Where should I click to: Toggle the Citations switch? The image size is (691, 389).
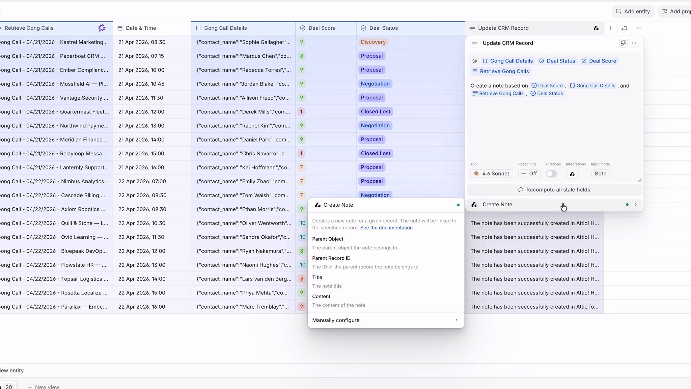(551, 174)
